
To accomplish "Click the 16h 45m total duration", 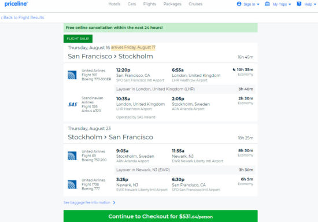I will (x=245, y=57).
